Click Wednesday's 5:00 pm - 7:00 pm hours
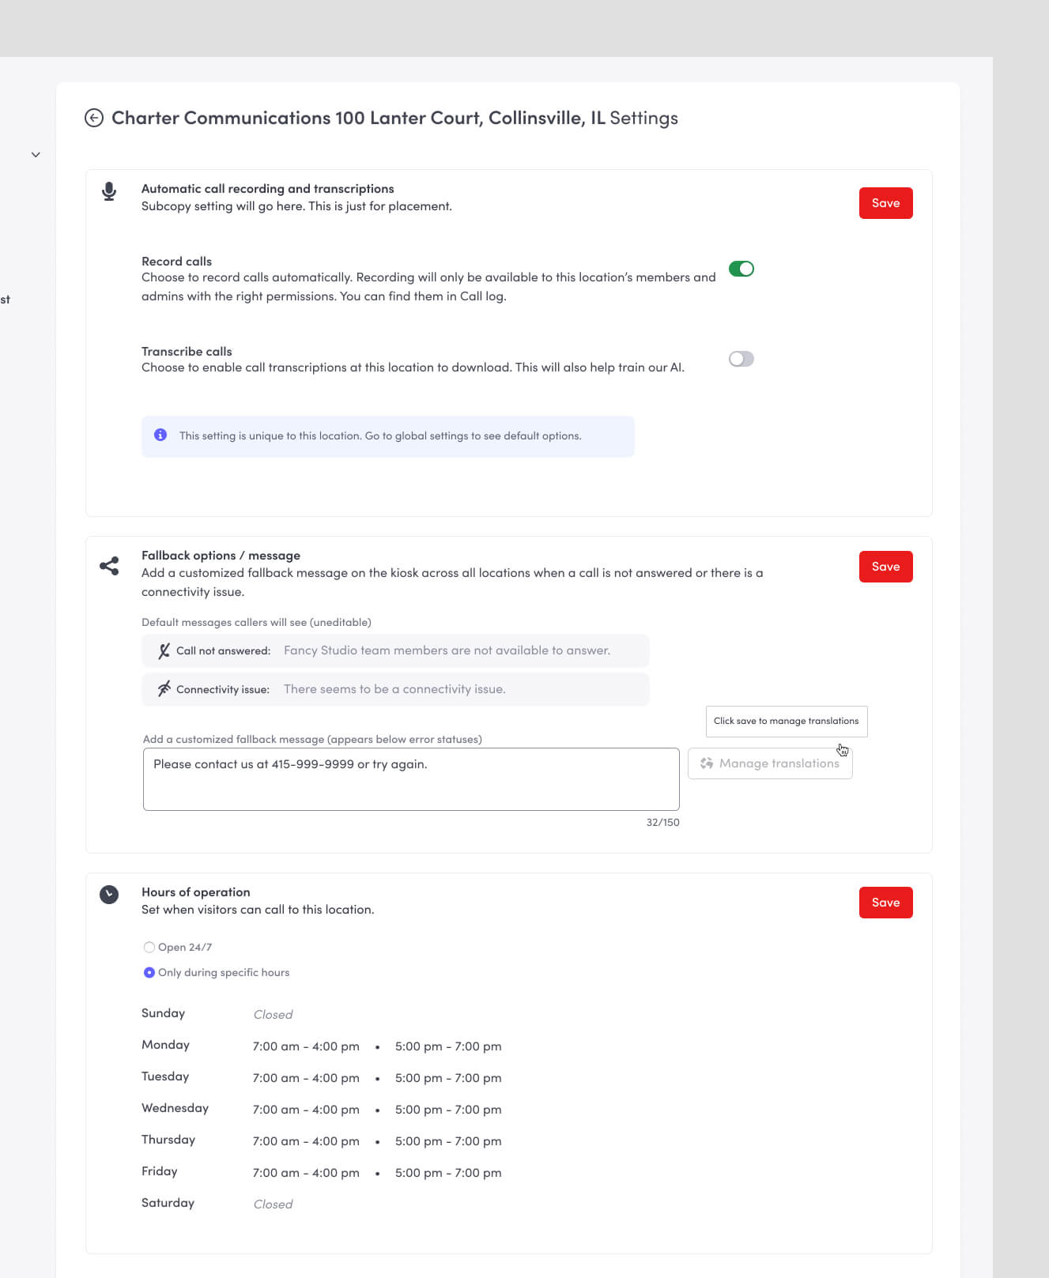The image size is (1049, 1278). 448,1110
